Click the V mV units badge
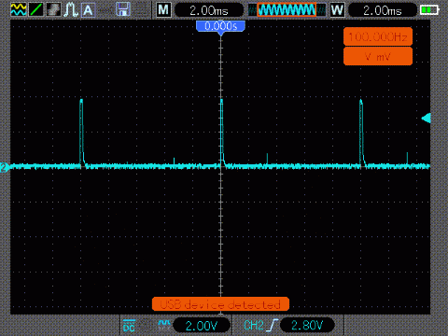 [378, 57]
